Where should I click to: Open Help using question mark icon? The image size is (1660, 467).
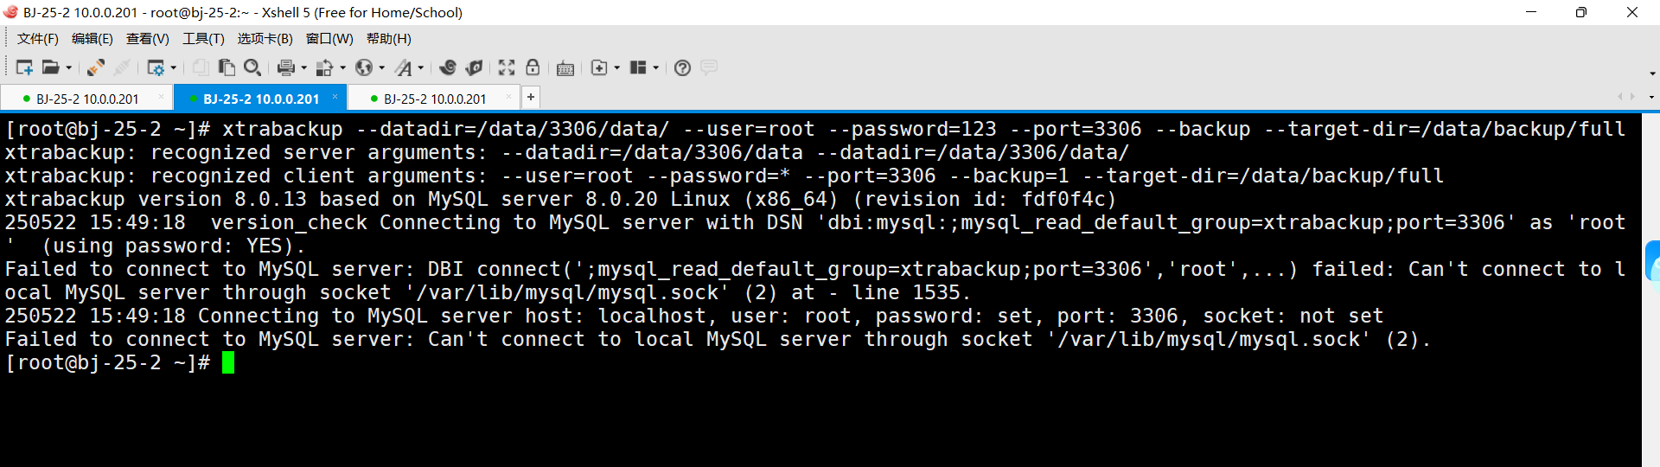pyautogui.click(x=682, y=67)
